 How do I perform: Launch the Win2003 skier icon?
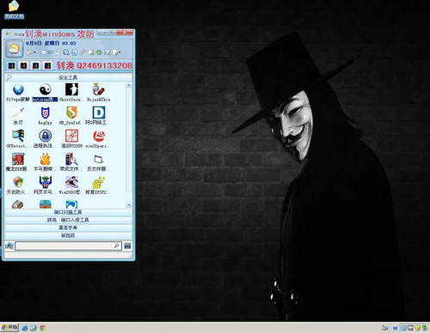click(x=71, y=182)
